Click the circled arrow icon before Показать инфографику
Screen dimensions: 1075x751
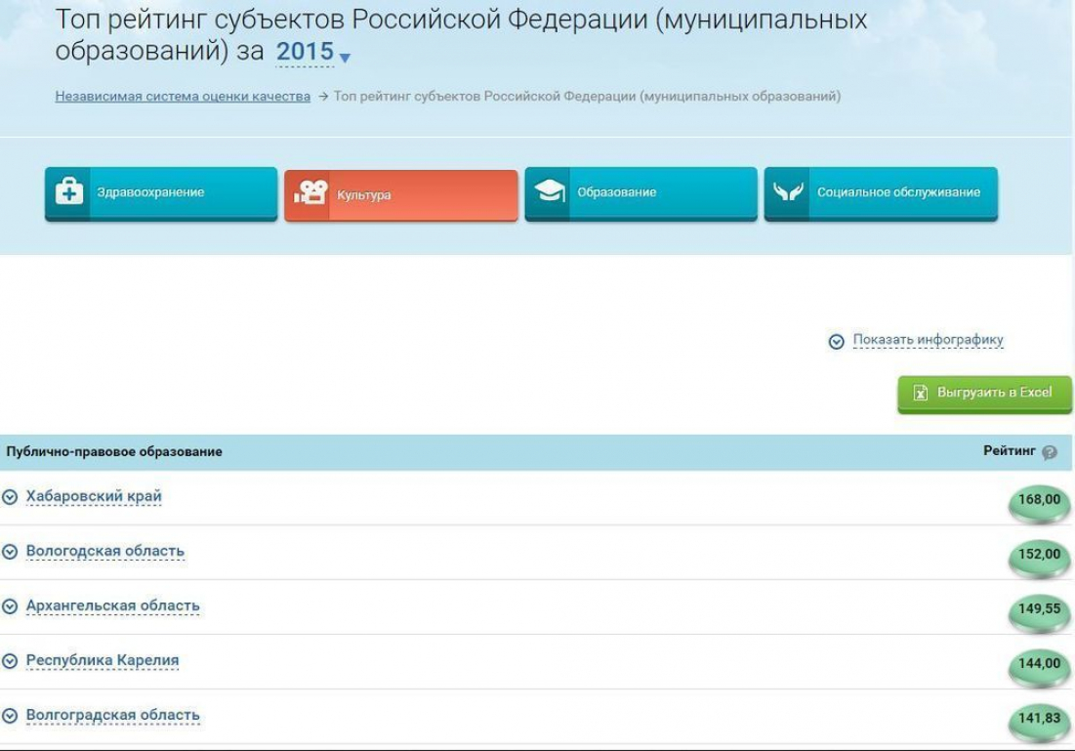(836, 341)
